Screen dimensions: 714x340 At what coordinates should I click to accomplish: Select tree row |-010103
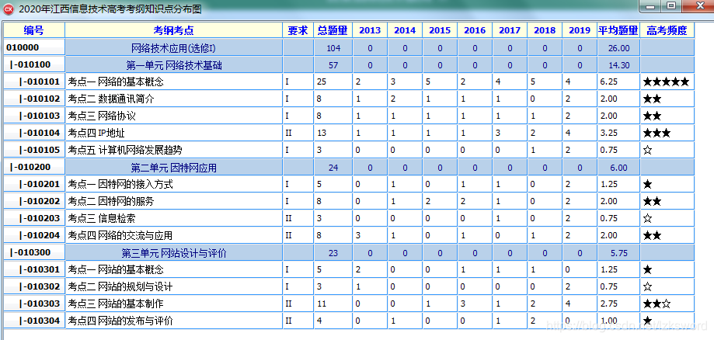tap(34, 116)
